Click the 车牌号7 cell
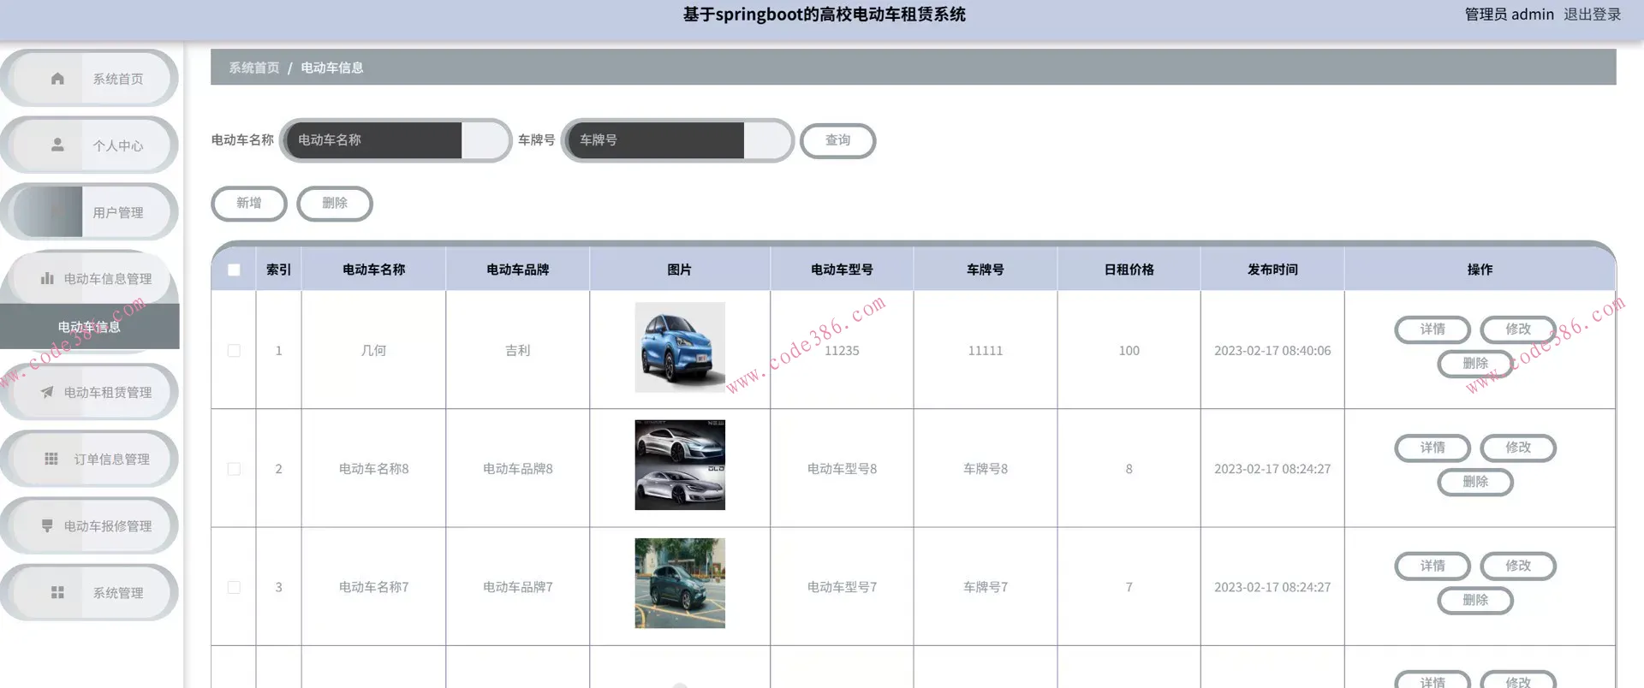Image resolution: width=1644 pixels, height=688 pixels. [x=985, y=587]
